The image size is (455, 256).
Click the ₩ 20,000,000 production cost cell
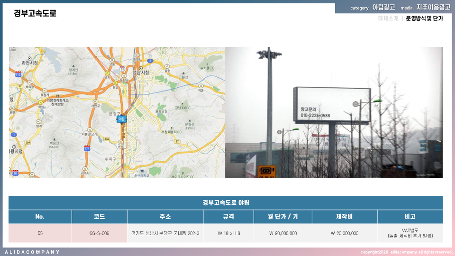[x=345, y=233]
